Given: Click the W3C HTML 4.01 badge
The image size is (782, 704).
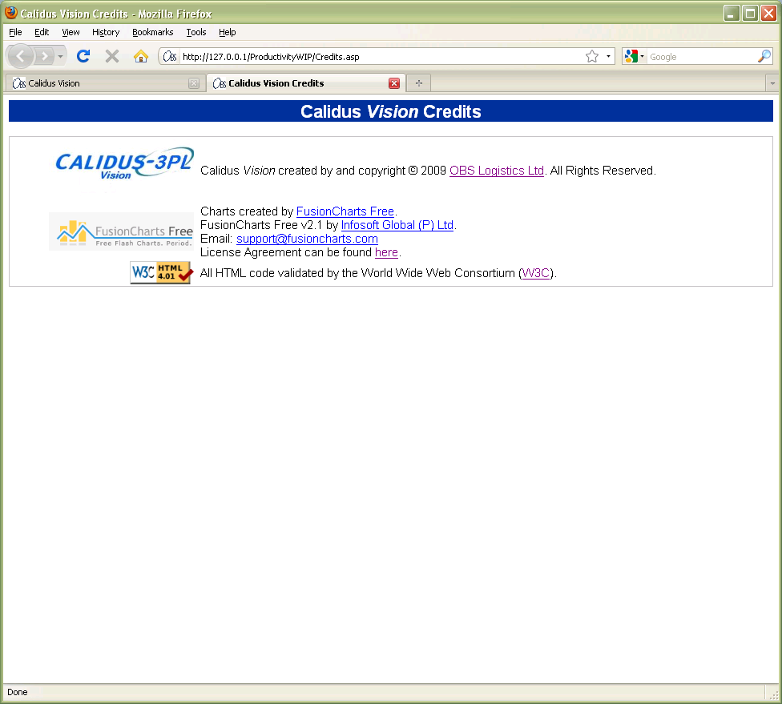Looking at the screenshot, I should [x=162, y=273].
